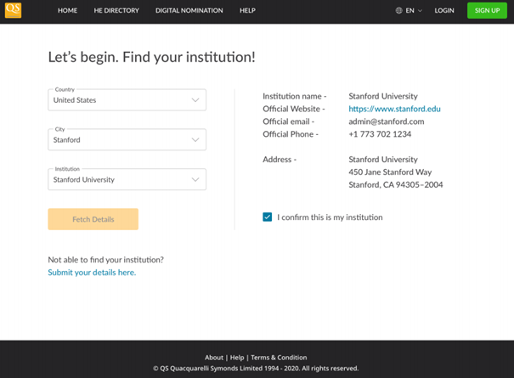This screenshot has width=514, height=378.
Task: Open the About footer link
Action: 214,358
